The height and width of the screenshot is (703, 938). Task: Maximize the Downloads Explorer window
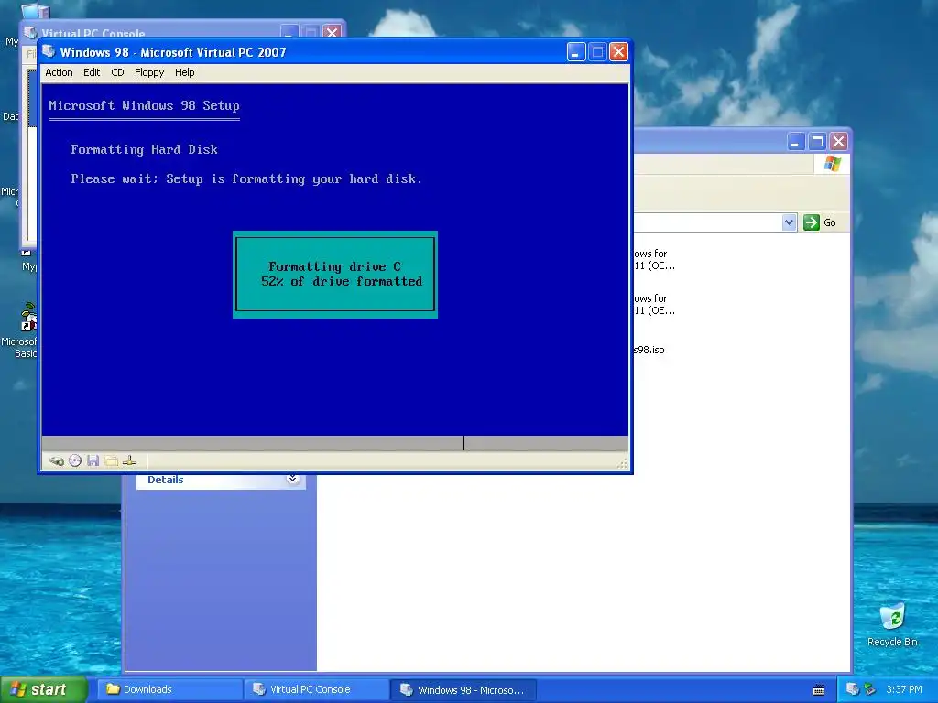coord(817,142)
